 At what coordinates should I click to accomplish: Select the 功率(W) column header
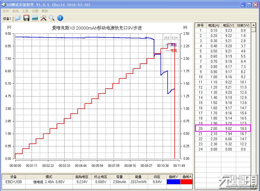coord(243,26)
